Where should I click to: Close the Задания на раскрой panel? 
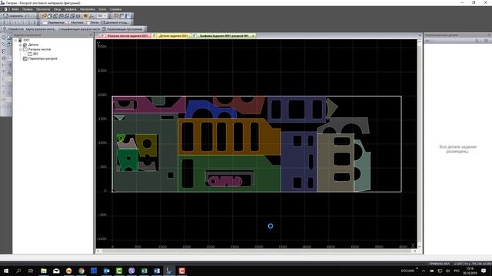pyautogui.click(x=91, y=35)
